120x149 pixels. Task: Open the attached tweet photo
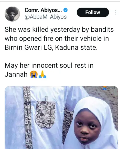pyautogui.click(x=61, y=117)
